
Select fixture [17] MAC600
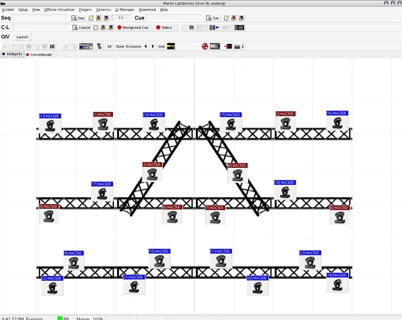(x=102, y=191)
